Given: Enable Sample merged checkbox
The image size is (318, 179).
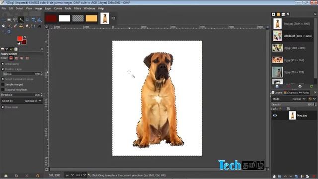Looking at the screenshot, I should [x=2, y=84].
